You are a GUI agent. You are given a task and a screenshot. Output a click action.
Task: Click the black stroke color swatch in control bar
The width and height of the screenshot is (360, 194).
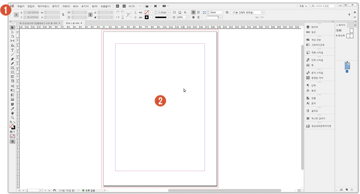(x=147, y=17)
